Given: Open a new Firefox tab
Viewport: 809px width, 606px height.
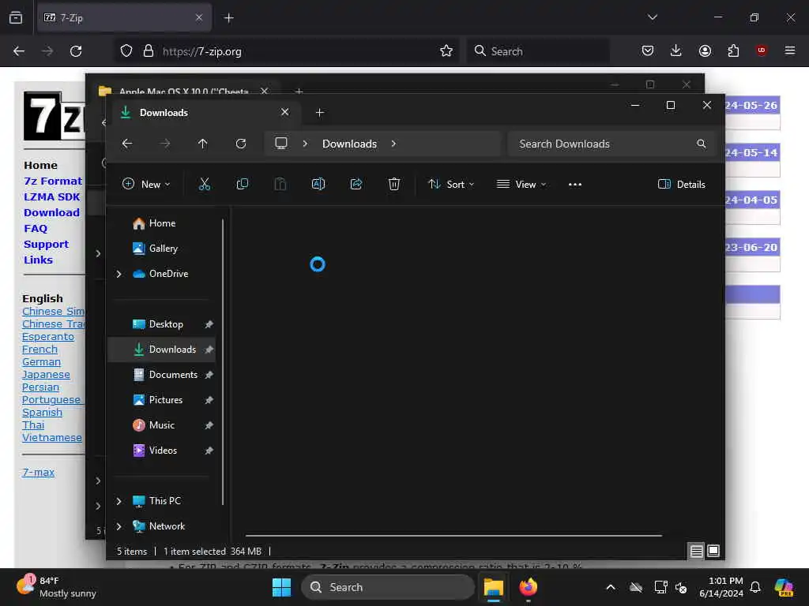Looking at the screenshot, I should point(228,18).
